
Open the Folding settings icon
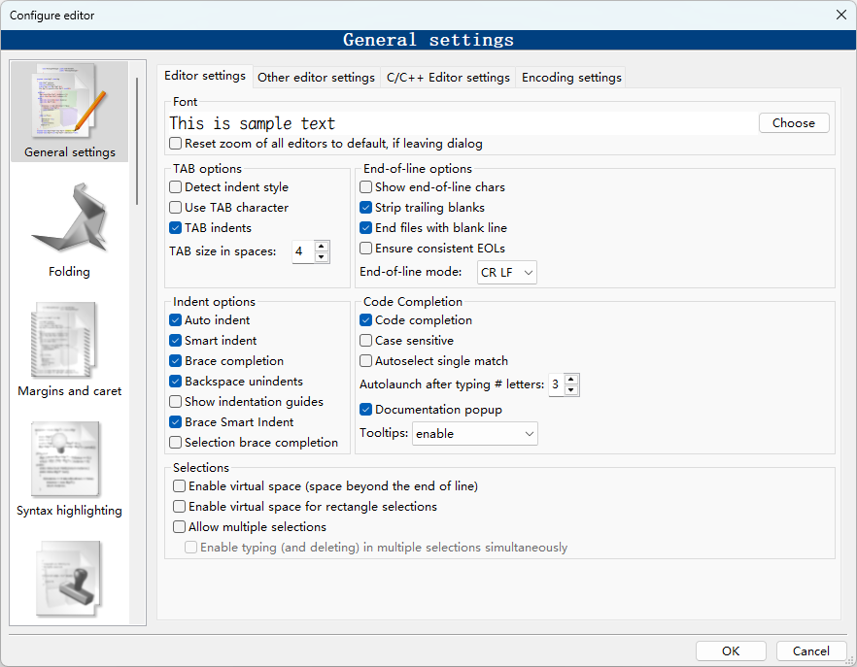(69, 230)
